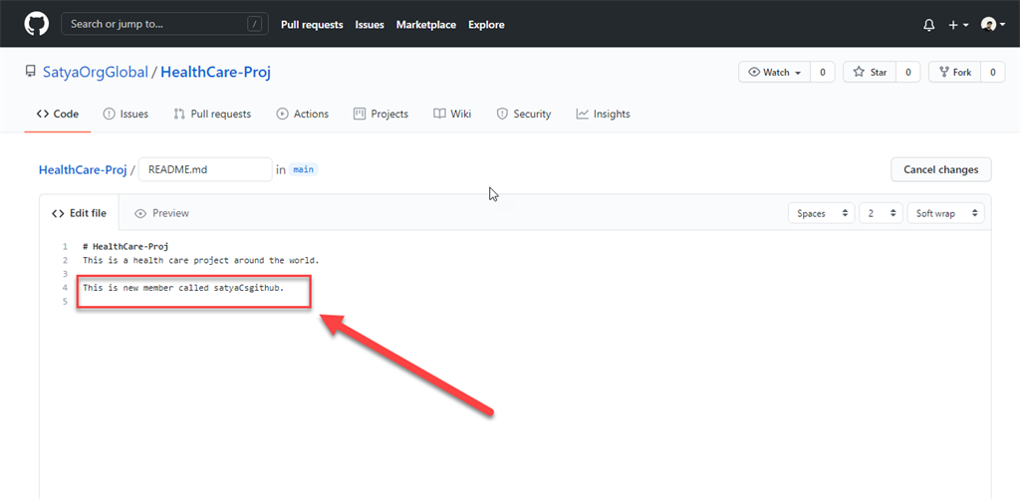Screen dimensions: 1020x499
Task: Open Pull requests in top navigation
Action: click(x=312, y=25)
